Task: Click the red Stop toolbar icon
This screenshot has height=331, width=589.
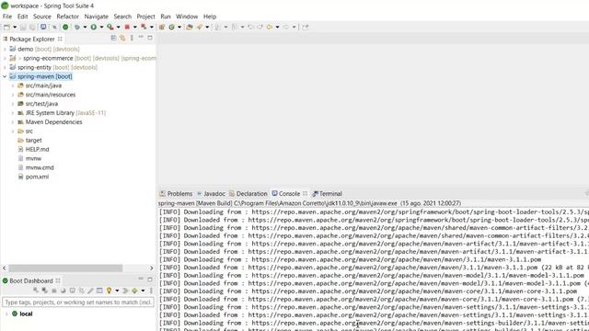Action: click(127, 27)
